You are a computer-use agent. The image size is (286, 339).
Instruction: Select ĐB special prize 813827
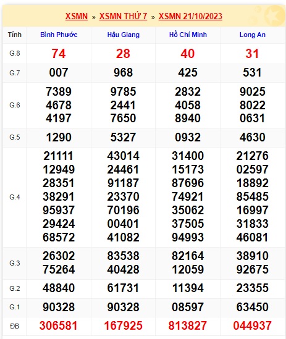[x=188, y=326]
